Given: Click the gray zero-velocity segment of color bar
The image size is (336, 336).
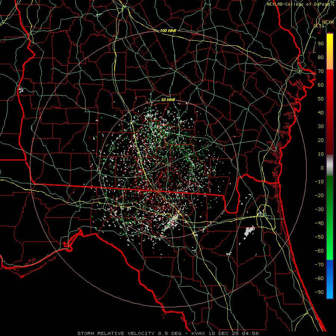Looking at the screenshot, I should pos(330,165).
